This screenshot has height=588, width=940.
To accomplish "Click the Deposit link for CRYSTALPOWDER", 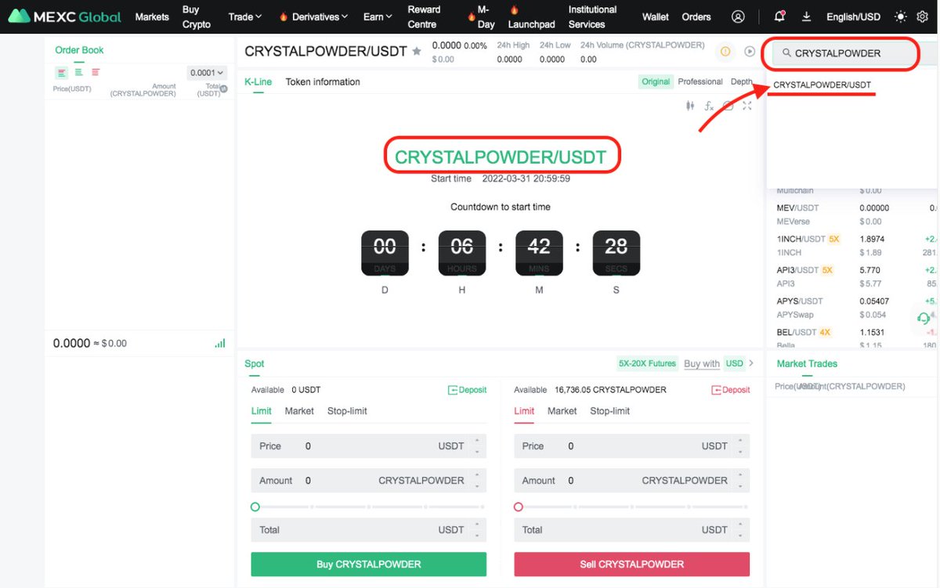I will pos(731,390).
